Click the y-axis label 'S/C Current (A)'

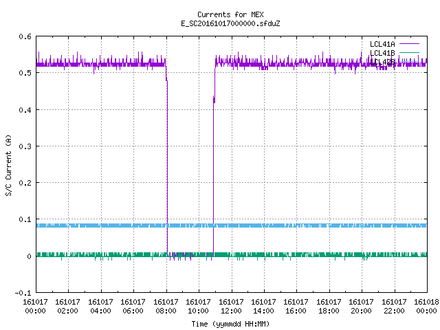pyautogui.click(x=8, y=165)
